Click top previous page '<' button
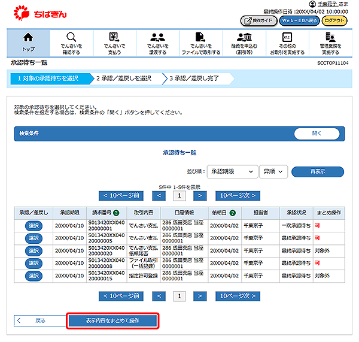This screenshot has width=359, height=342. (159, 196)
